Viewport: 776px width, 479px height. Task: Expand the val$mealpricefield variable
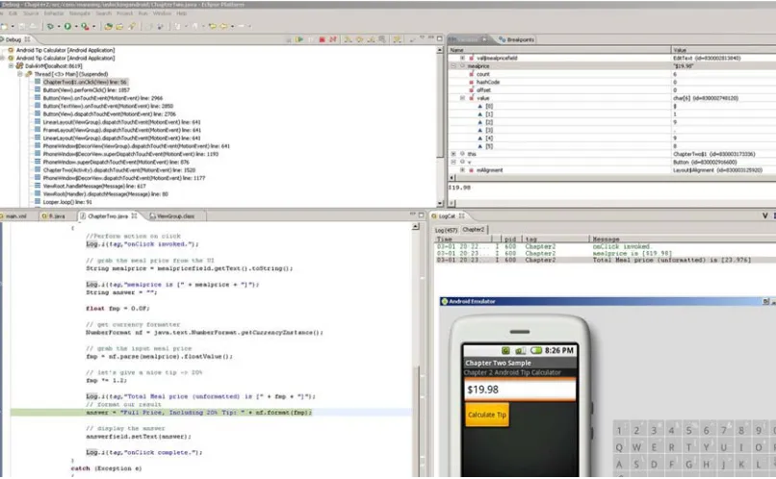[x=462, y=58]
